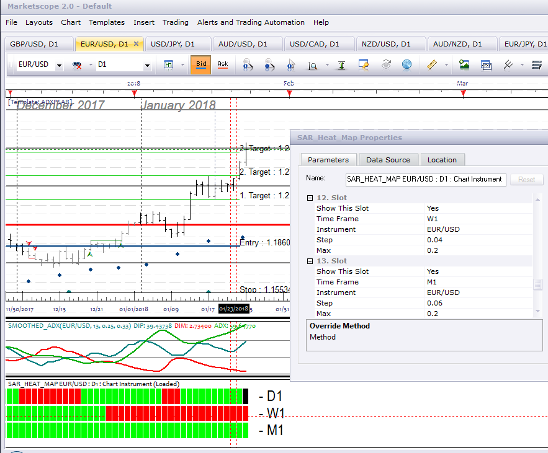Click the globe icon in toolbar
The width and height of the screenshot is (548, 453).
pos(407,64)
